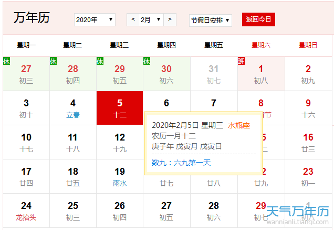Click the 廿九 lunar date cell
This screenshot has width=334, height=230.
[261, 183]
